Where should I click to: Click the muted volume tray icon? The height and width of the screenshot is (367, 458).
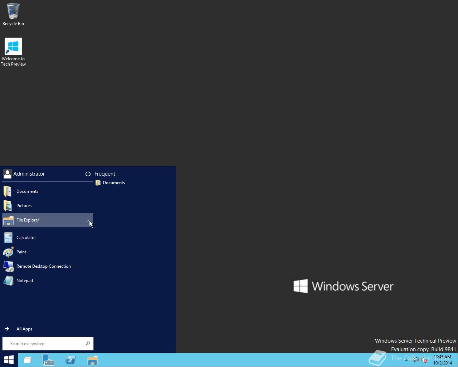(x=424, y=360)
